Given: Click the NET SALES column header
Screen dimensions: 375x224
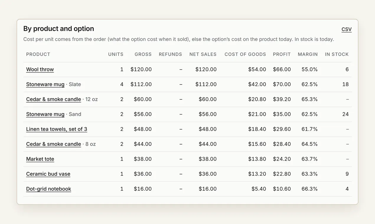Looking at the screenshot, I should [203, 54].
